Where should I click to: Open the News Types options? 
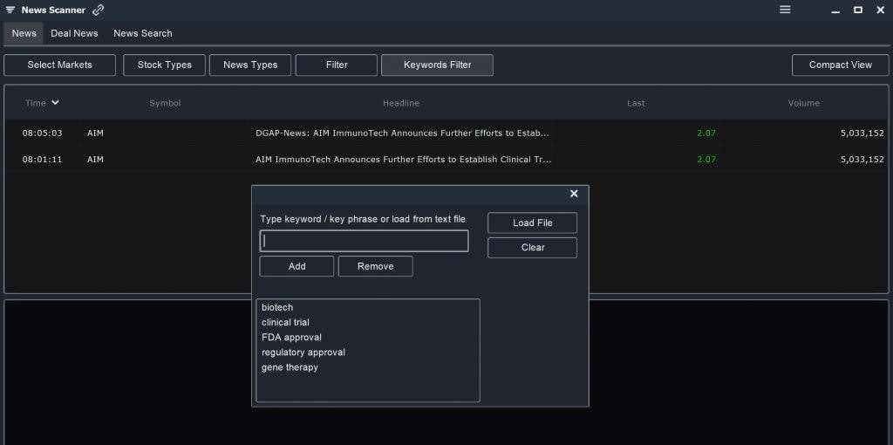pos(250,65)
